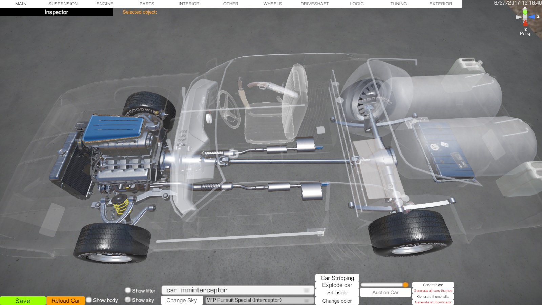Toggle the Show body checkbox

89,300
